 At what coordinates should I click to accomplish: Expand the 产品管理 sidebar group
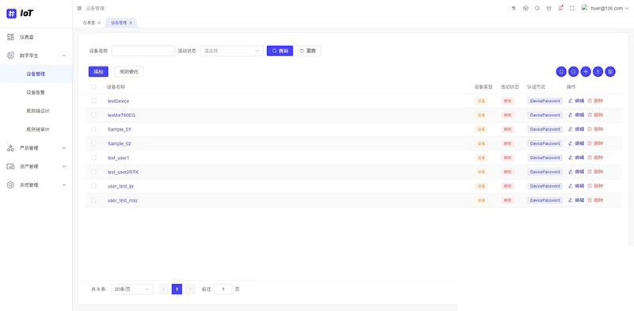[x=36, y=148]
